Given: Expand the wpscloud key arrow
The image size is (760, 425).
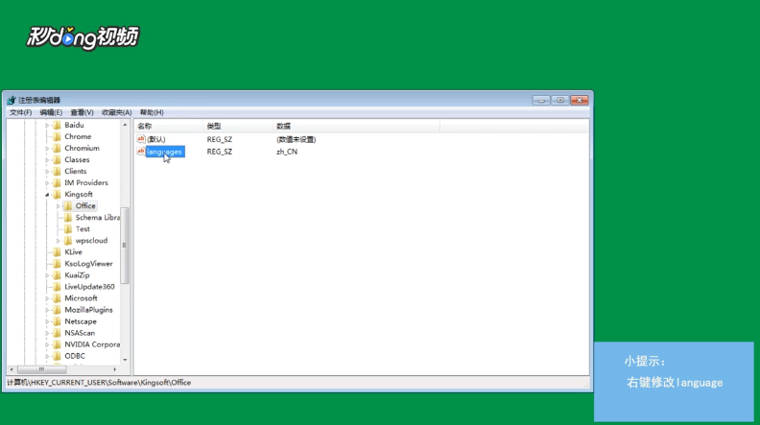Looking at the screenshot, I should click(59, 241).
